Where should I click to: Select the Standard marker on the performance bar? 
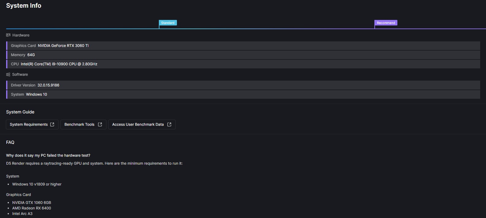pyautogui.click(x=168, y=23)
